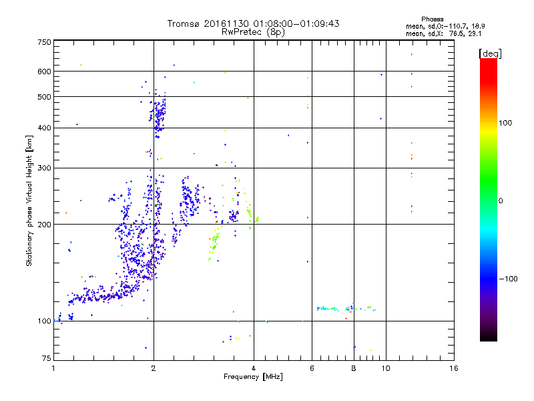Click the plot title 'Tromsø 20161130 01:08:00-01:09:43'
The image size is (534, 401).
(x=253, y=23)
